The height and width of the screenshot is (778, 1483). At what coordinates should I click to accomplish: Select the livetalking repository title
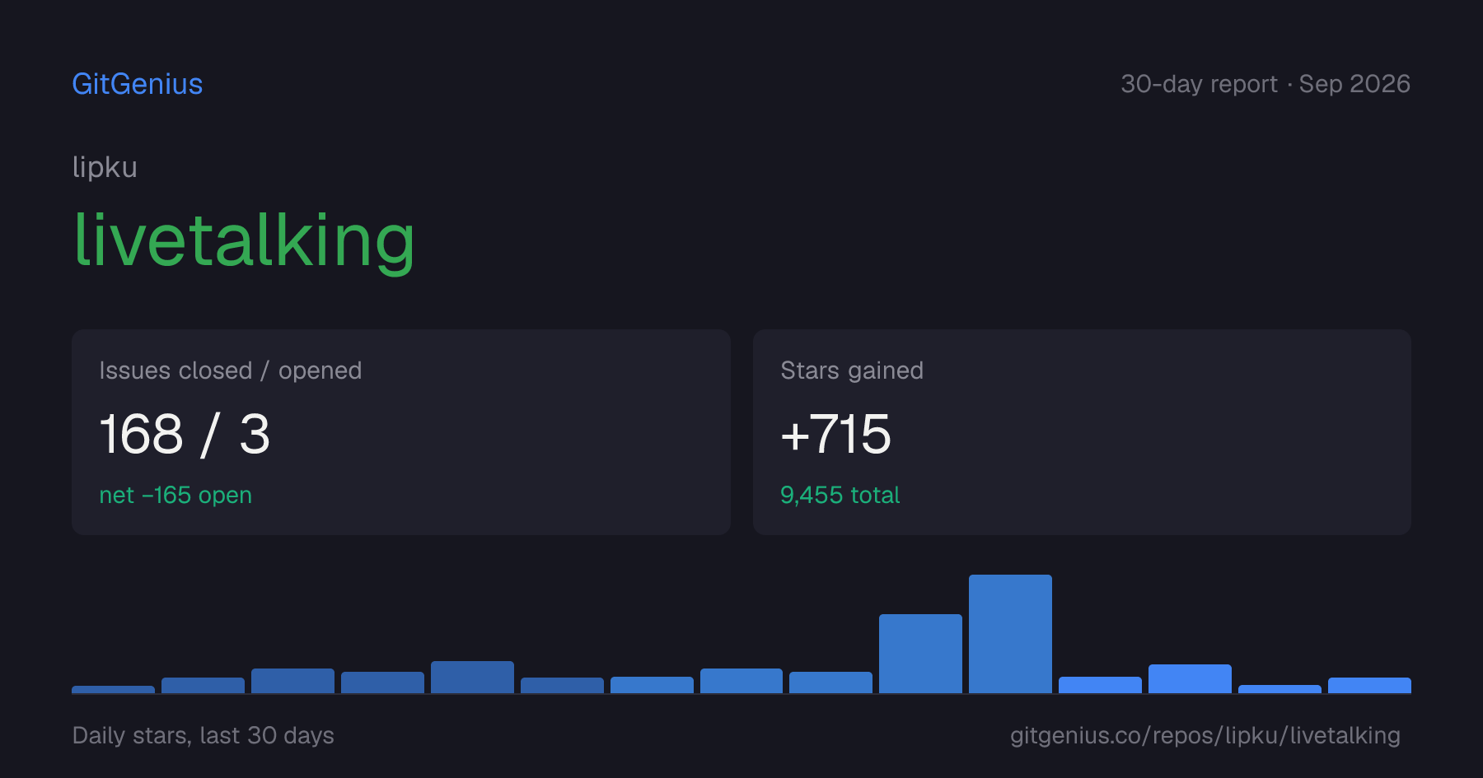244,240
